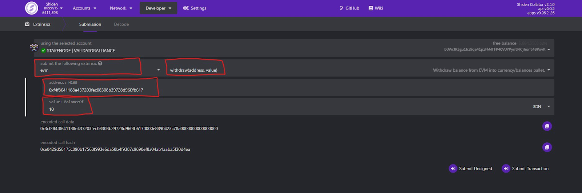Image resolution: width=582 pixels, height=193 pixels.
Task: Copy the encoded call hash
Action: coord(547,147)
